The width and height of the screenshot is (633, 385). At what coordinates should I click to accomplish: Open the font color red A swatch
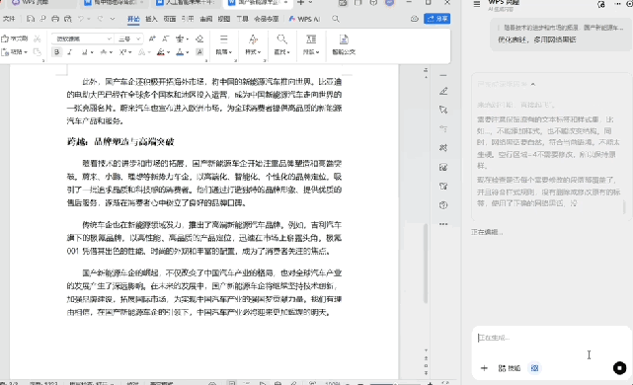pos(161,52)
